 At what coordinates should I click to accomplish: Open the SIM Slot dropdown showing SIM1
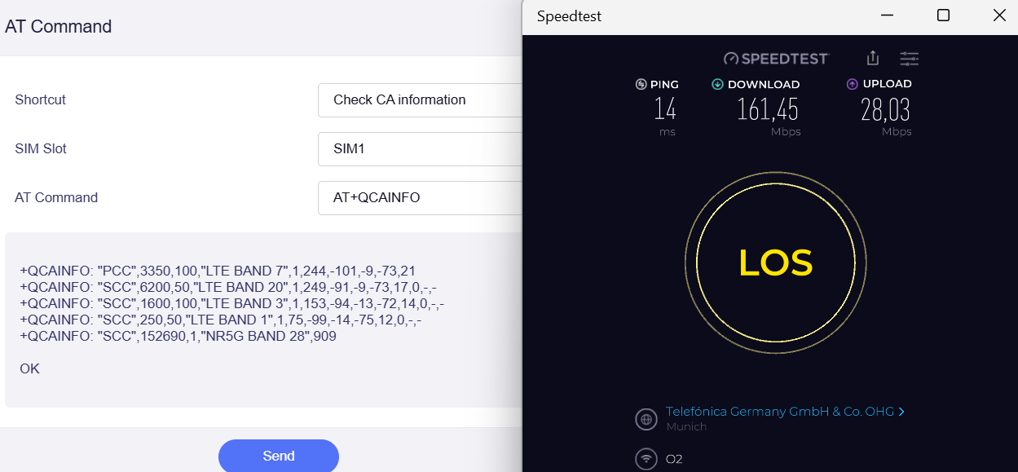419,148
